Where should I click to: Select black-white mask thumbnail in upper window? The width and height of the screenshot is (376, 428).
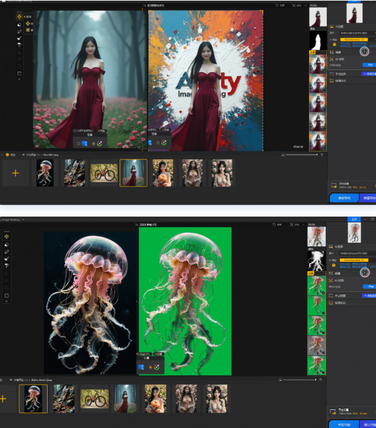[x=318, y=41]
